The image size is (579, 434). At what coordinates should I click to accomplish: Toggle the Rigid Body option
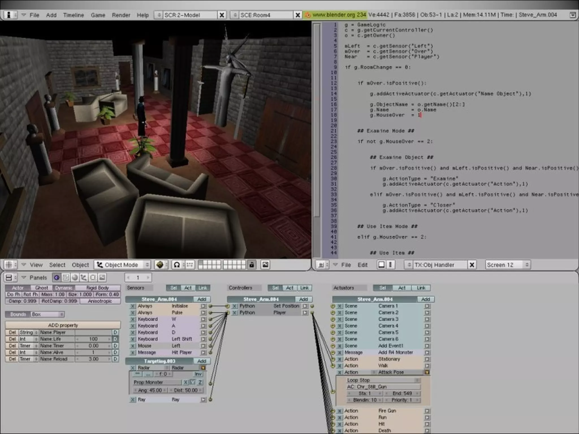pos(98,288)
